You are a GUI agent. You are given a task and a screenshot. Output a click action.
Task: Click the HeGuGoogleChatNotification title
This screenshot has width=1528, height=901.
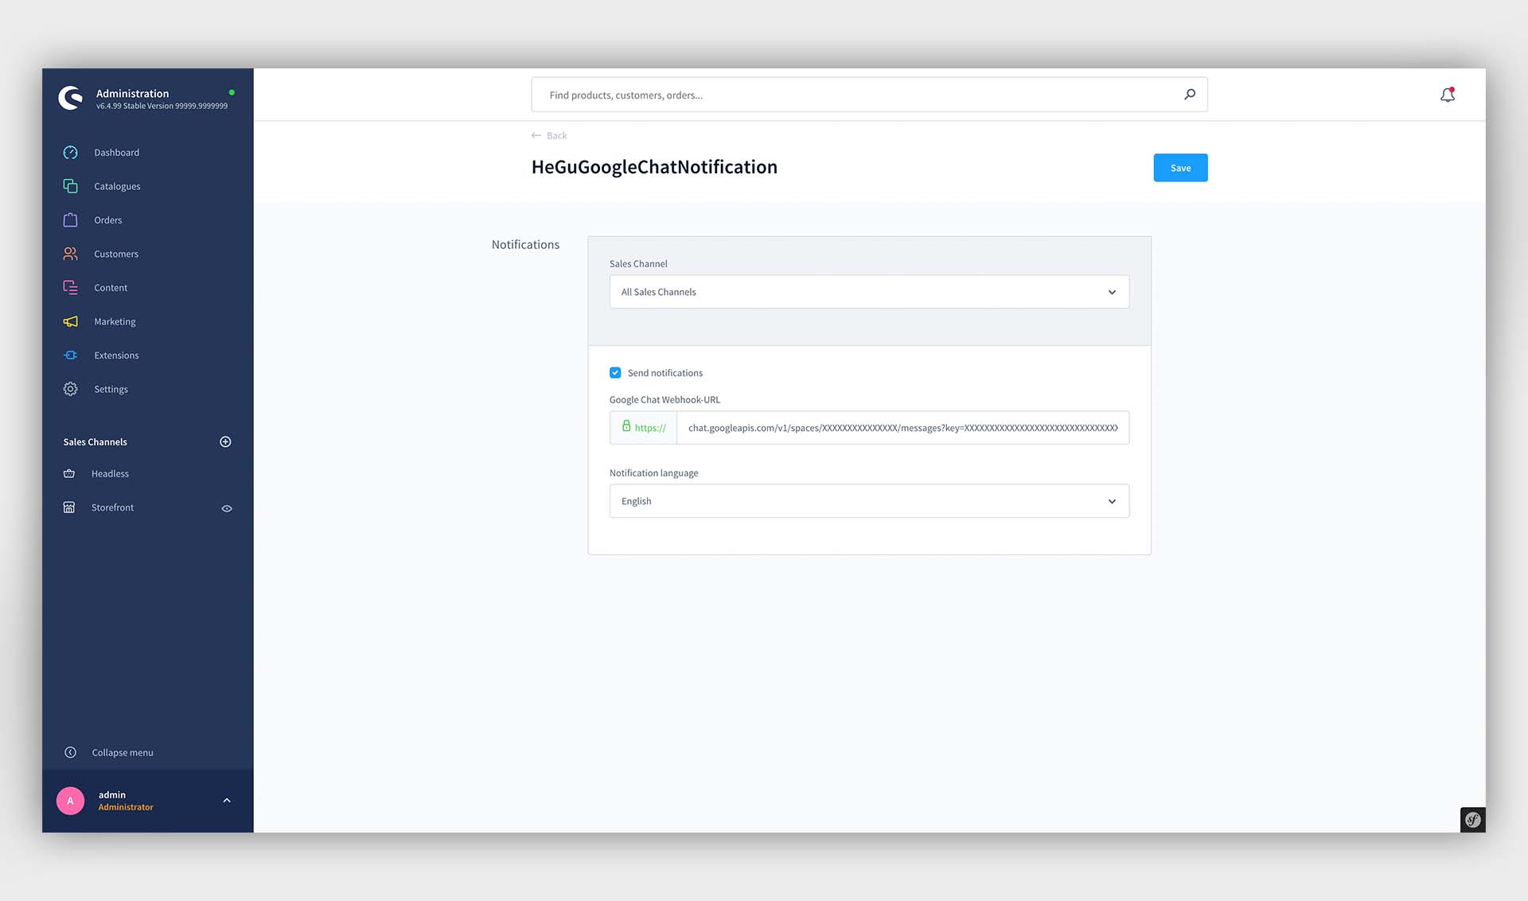[654, 167]
